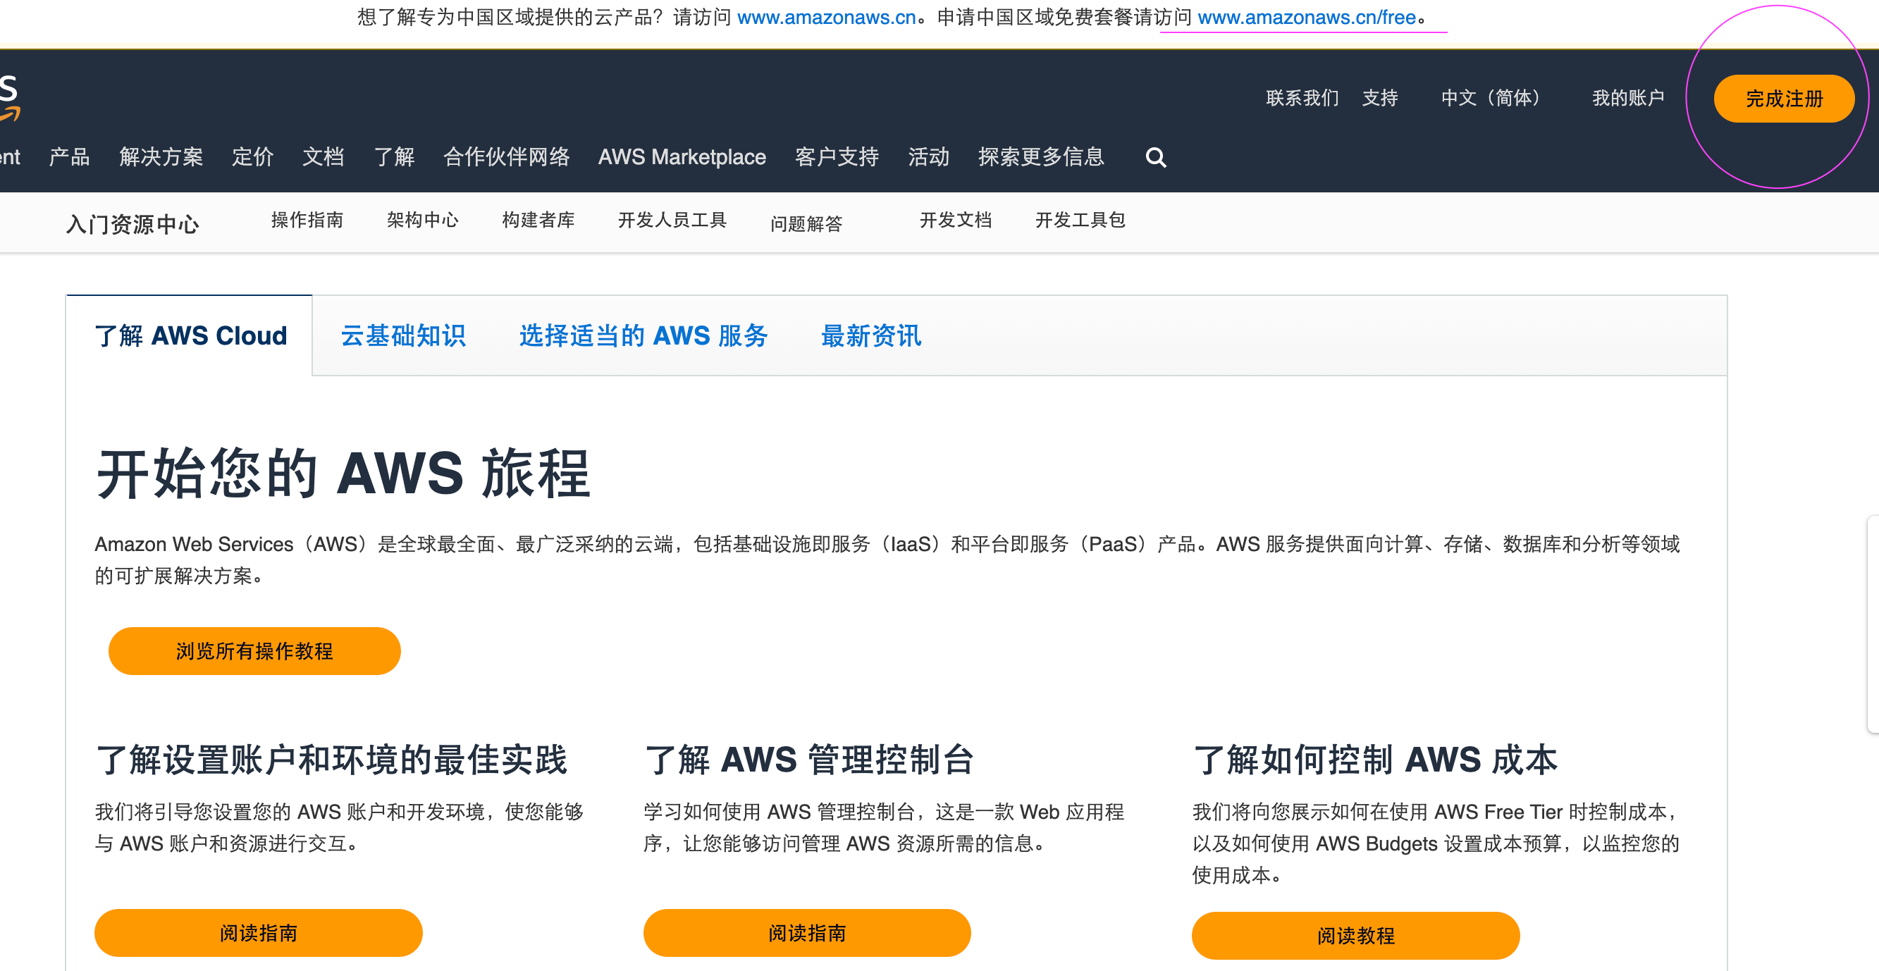Open 文档 navigation menu

pos(323,157)
